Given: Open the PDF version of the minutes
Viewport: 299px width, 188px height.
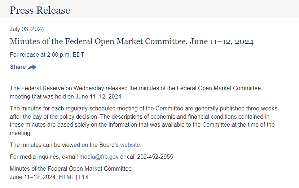Looking at the screenshot, I should click(84, 177).
